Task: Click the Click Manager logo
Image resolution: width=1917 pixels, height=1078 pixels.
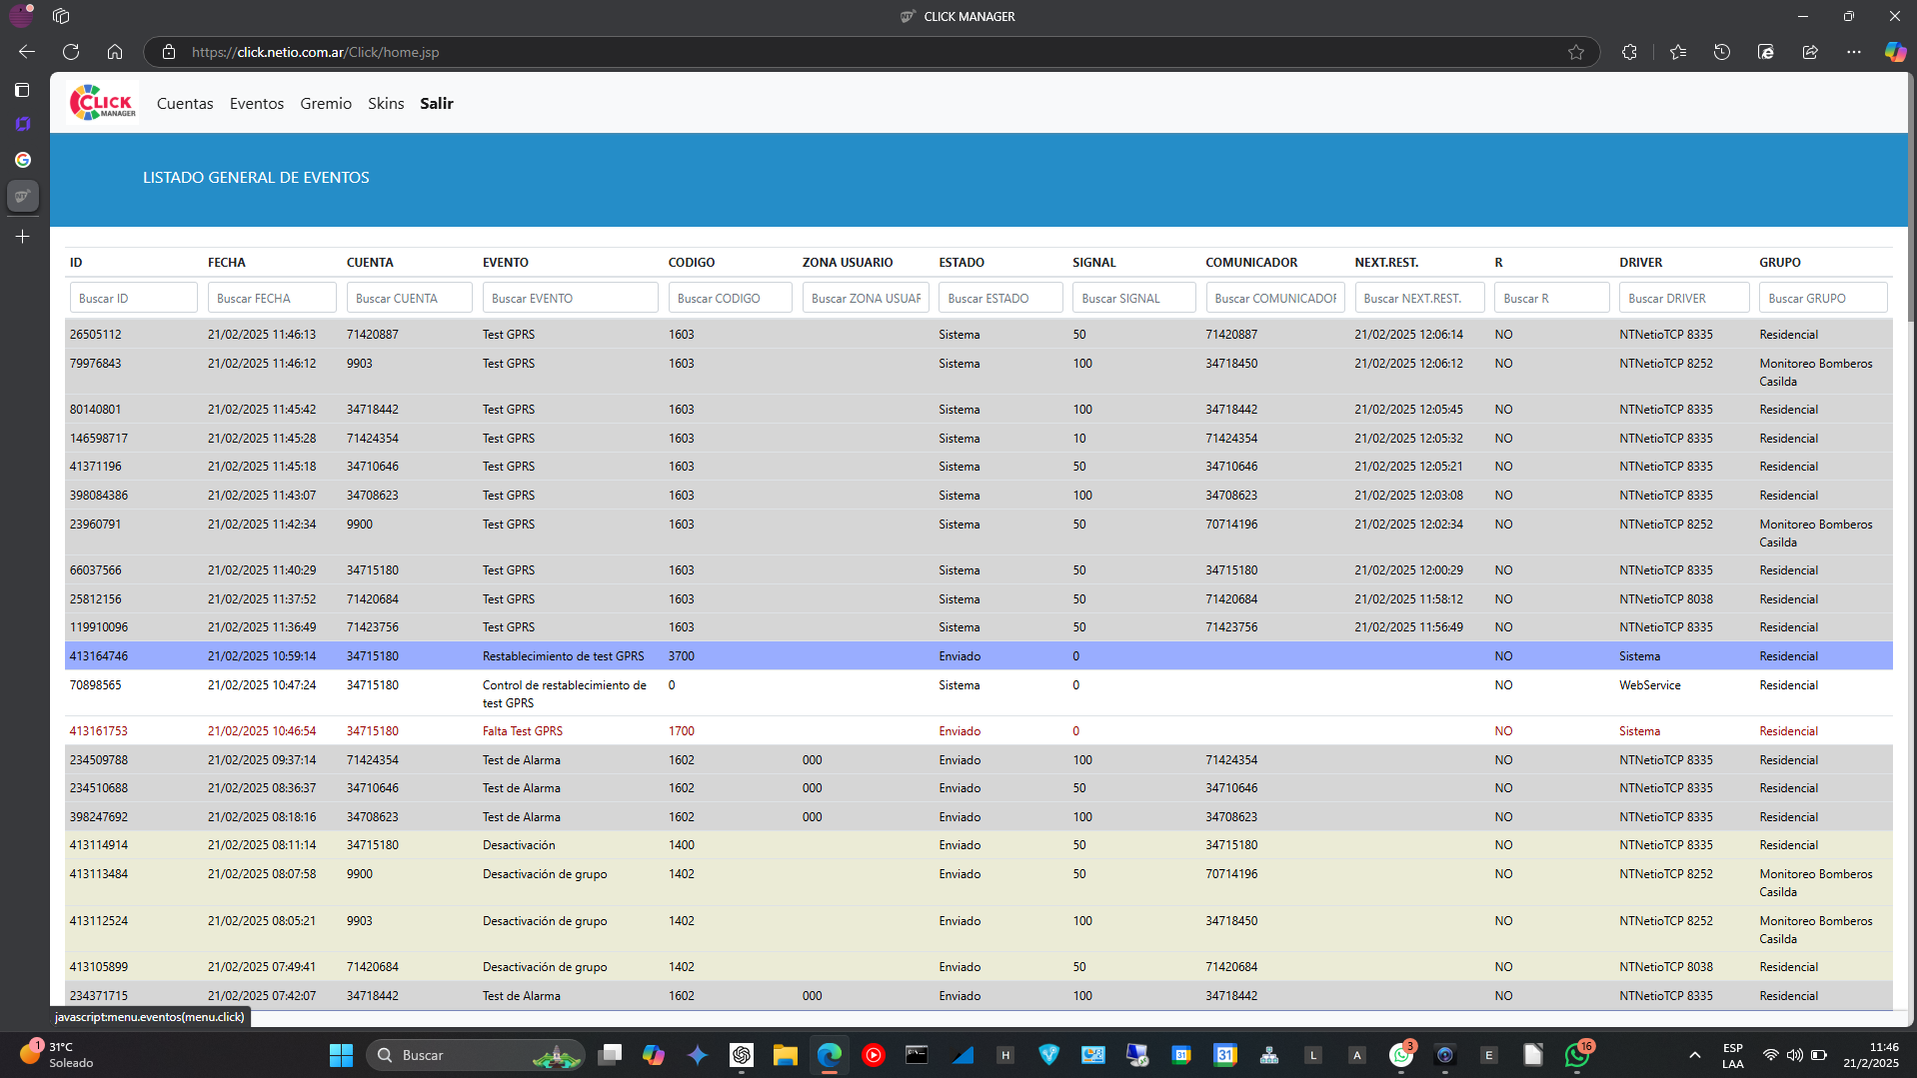Action: pyautogui.click(x=102, y=103)
